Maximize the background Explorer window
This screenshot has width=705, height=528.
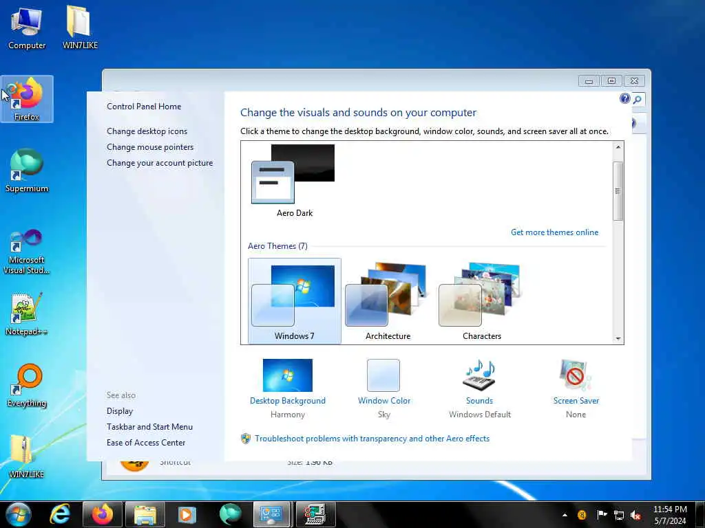click(611, 81)
